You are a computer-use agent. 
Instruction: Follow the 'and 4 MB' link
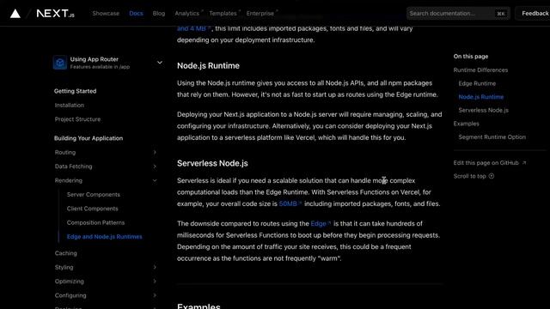pyautogui.click(x=193, y=28)
